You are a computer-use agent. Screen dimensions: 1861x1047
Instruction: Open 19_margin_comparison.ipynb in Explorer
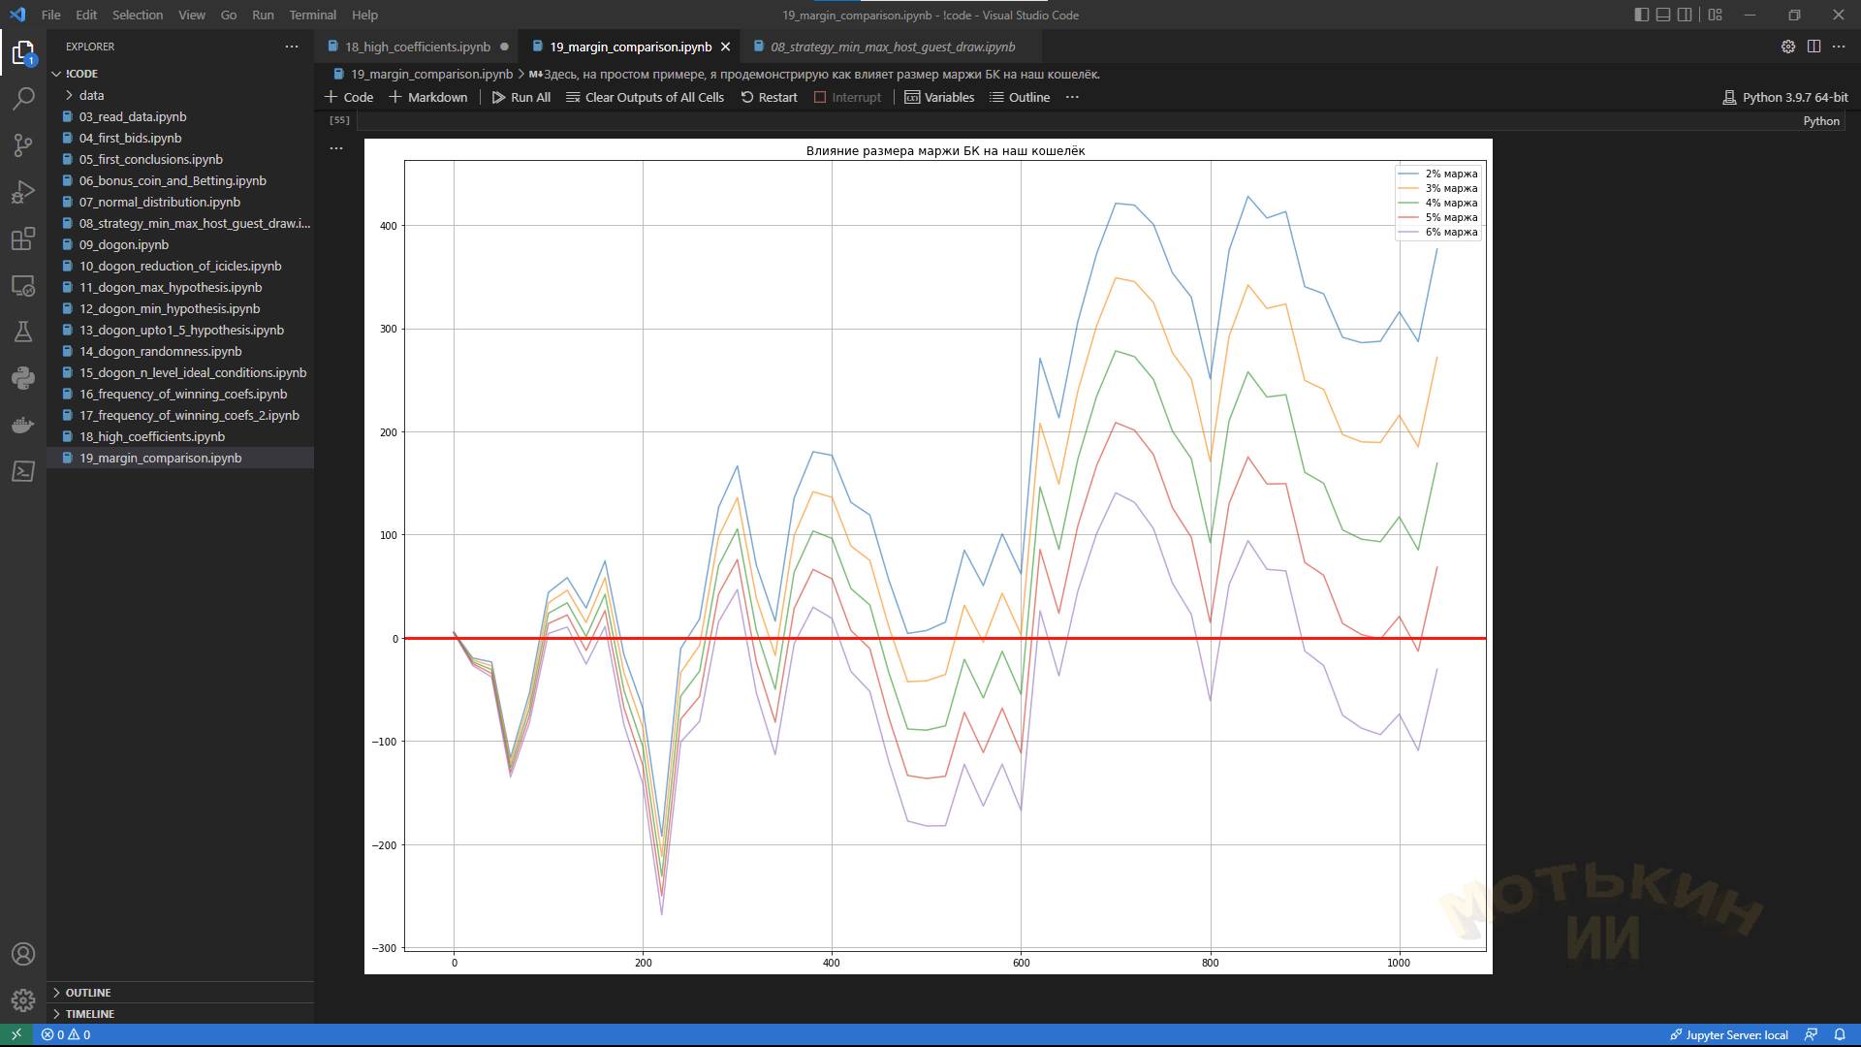click(159, 457)
